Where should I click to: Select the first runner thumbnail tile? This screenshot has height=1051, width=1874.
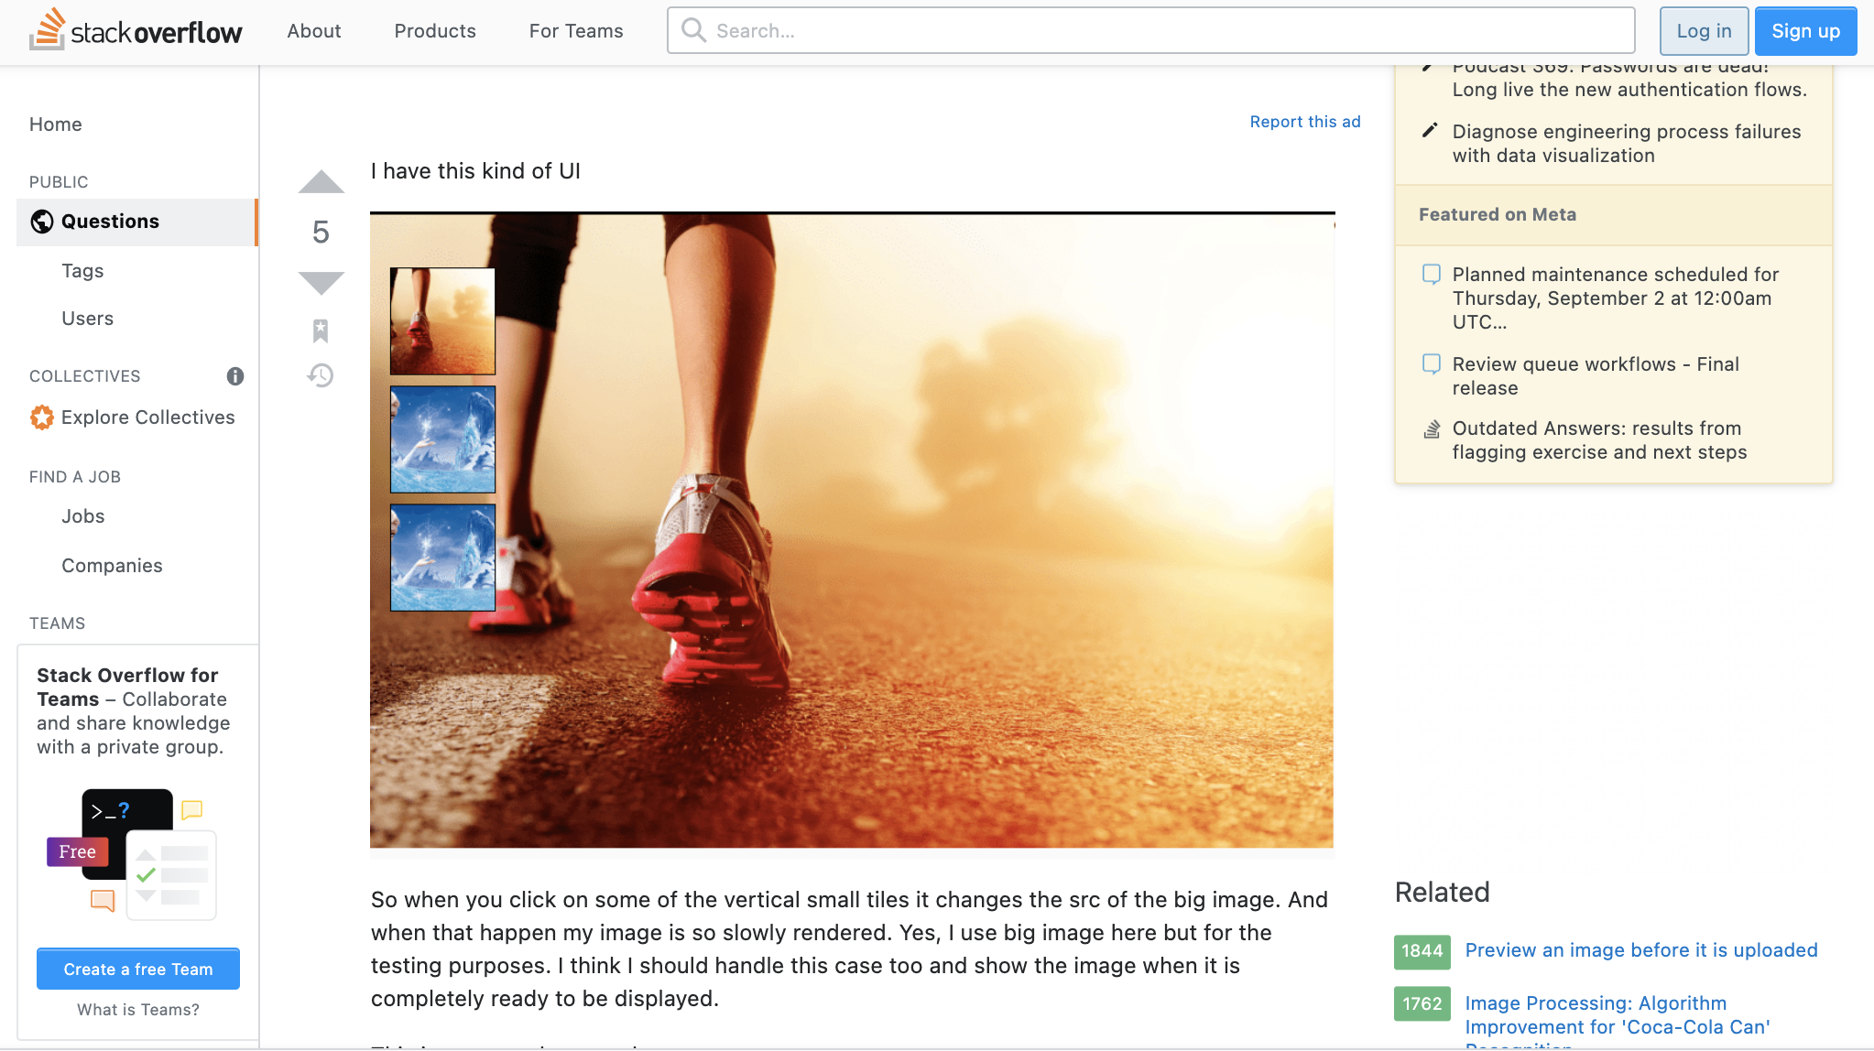pyautogui.click(x=442, y=321)
